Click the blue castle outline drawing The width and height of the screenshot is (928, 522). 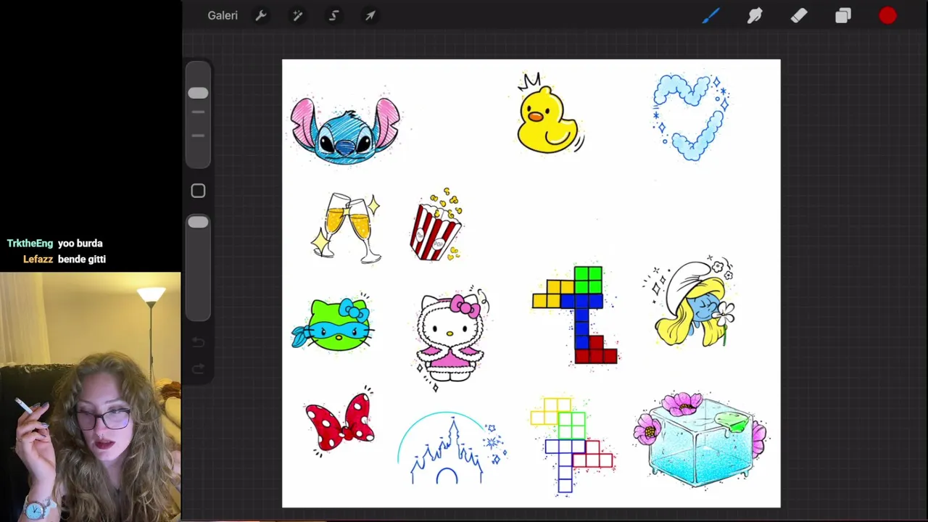coord(451,447)
